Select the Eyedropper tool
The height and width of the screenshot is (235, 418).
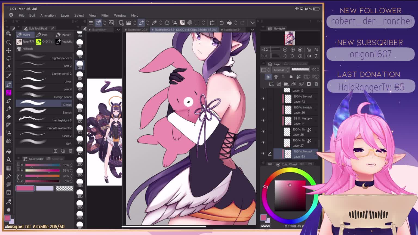point(8,76)
